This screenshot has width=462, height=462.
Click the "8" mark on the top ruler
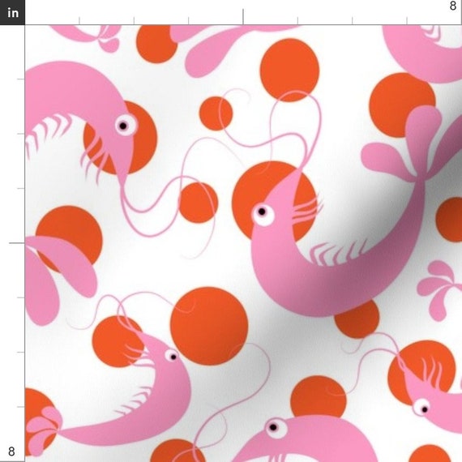[453, 6]
